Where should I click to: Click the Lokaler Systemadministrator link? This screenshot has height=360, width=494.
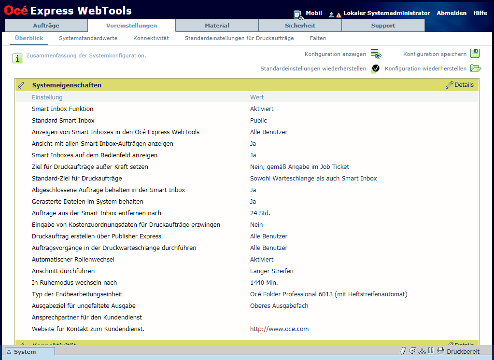(x=387, y=13)
